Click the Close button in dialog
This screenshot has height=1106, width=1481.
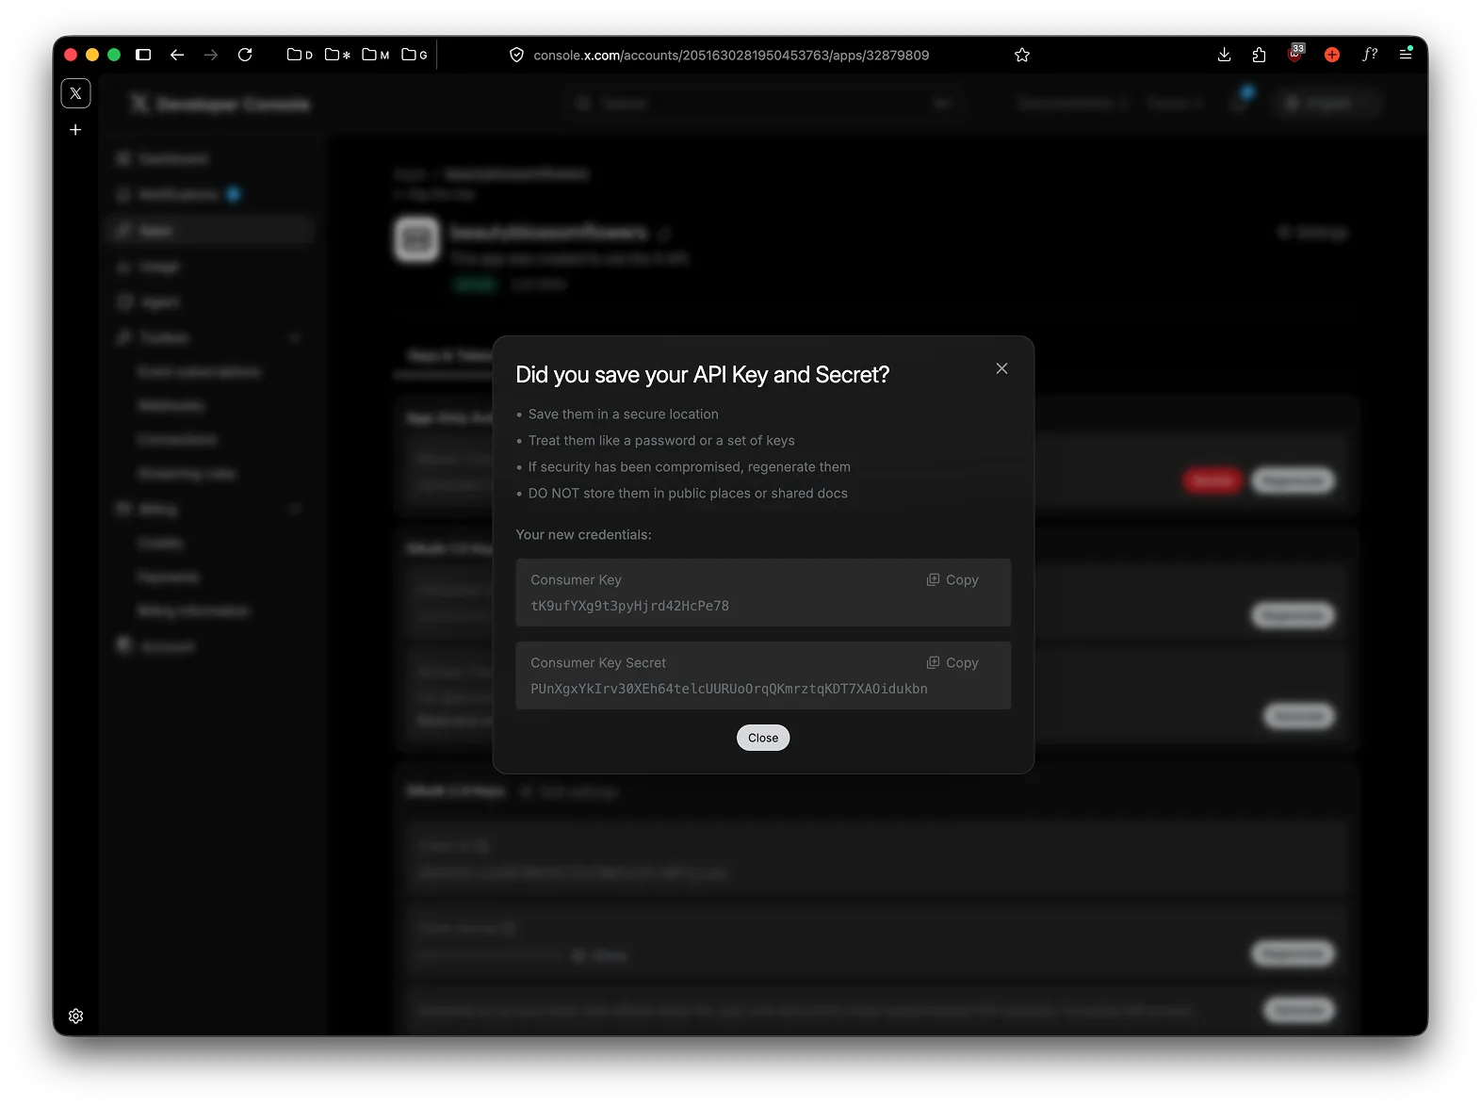pos(763,738)
